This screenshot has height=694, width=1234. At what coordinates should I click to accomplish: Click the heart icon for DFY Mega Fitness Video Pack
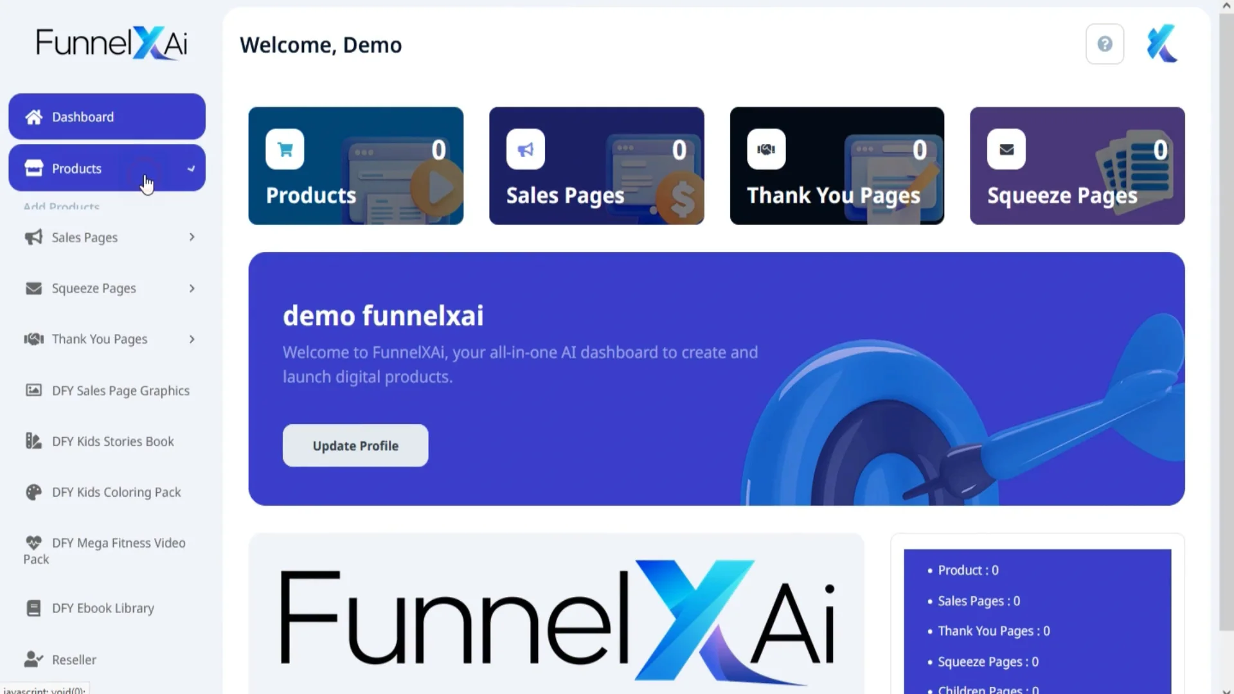pos(33,543)
